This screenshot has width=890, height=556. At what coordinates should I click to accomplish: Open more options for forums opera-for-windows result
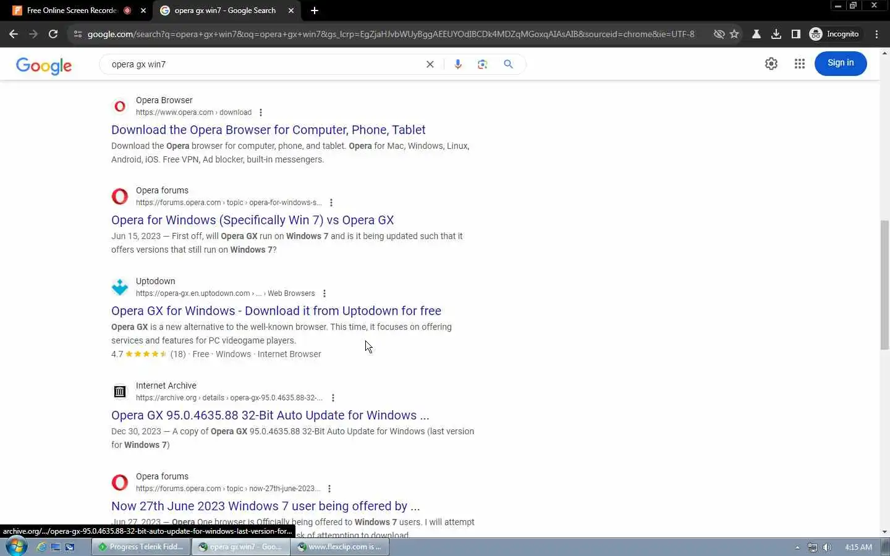click(331, 203)
